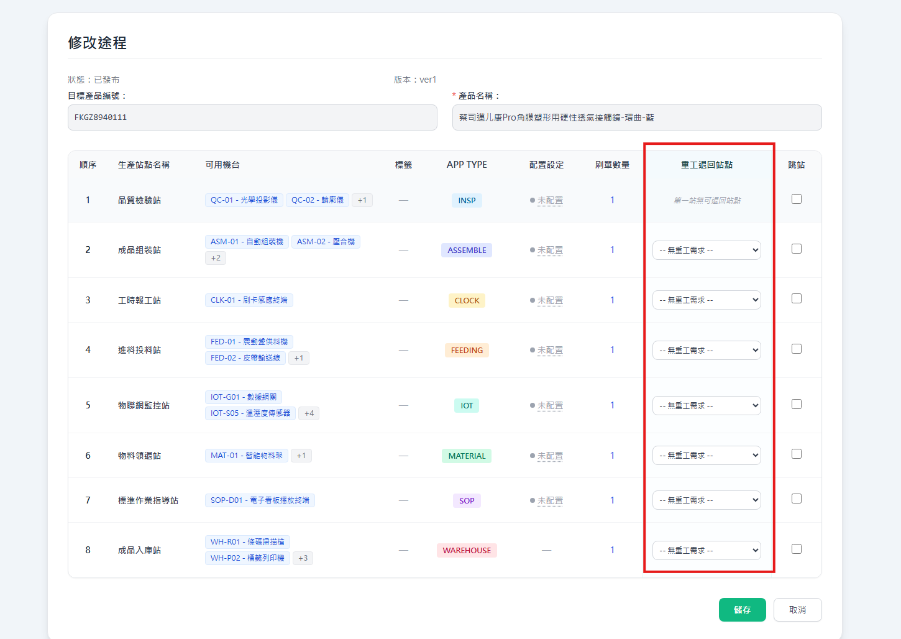Screen dimensions: 901x639
Task: Click the 儲存 save button
Action: tap(743, 610)
